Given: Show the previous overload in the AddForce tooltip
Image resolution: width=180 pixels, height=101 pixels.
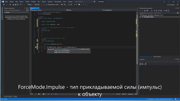Looking at the screenshot, I should (48, 49).
